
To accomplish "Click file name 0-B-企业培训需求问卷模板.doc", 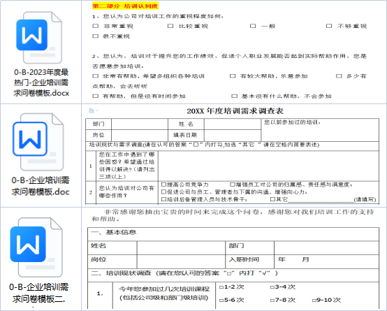I will point(41,186).
